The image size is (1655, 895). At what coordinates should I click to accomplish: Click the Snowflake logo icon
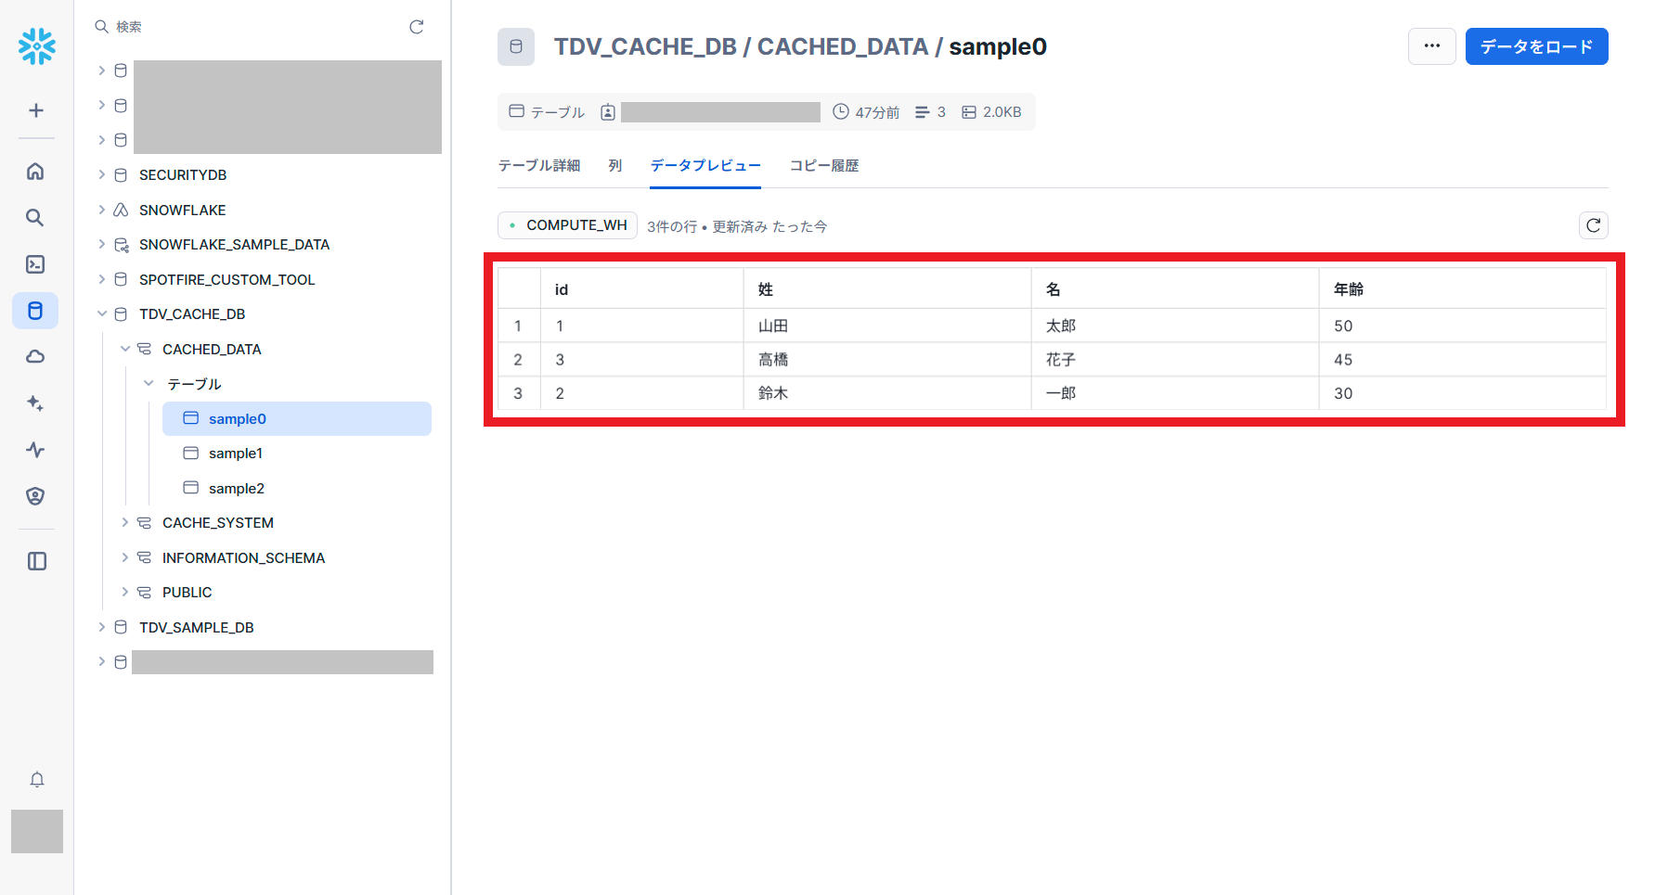(x=36, y=45)
